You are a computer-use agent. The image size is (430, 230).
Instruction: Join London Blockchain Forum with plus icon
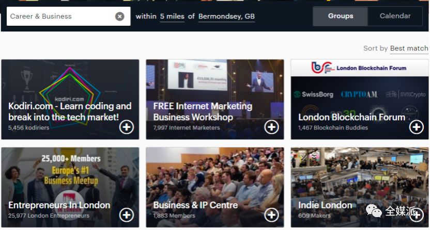(416, 127)
